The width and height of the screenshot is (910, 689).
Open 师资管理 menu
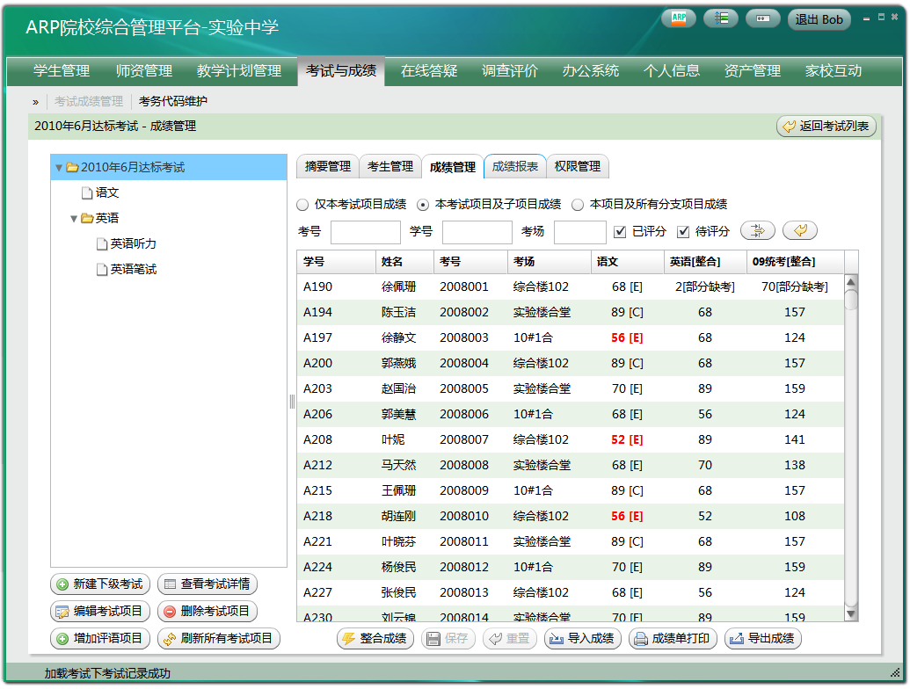point(144,71)
